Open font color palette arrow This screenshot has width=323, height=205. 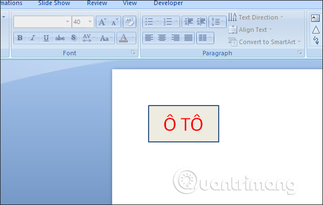[x=132, y=38]
